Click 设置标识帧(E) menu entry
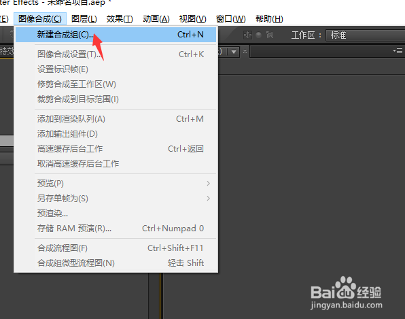Screen dimensions: 405x319 coord(116,69)
